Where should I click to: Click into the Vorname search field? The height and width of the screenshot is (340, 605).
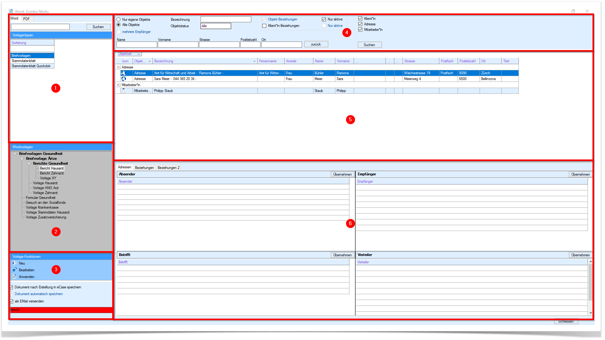[x=178, y=45]
